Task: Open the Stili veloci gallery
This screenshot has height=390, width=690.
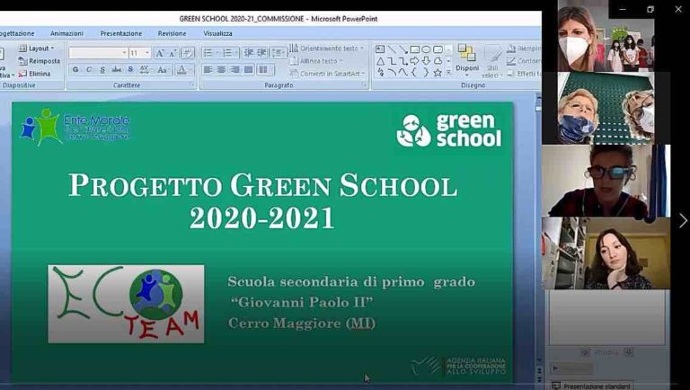Action: click(x=492, y=62)
